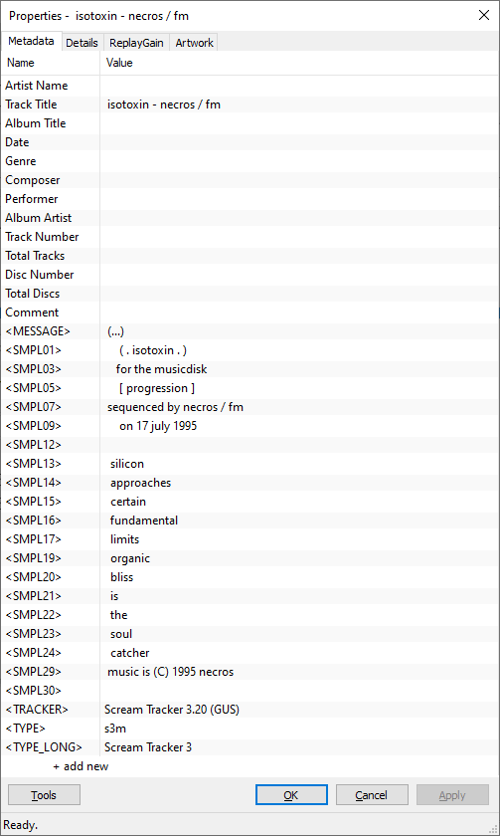The height and width of the screenshot is (836, 500).
Task: Confirm changes with the OK button
Action: tap(291, 795)
